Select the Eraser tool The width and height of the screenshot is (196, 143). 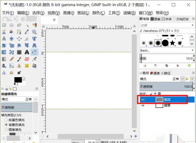(27, 59)
